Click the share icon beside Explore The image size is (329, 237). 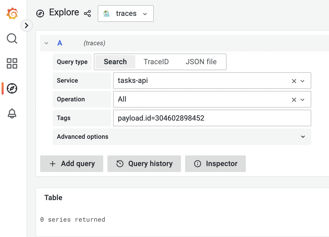87,14
